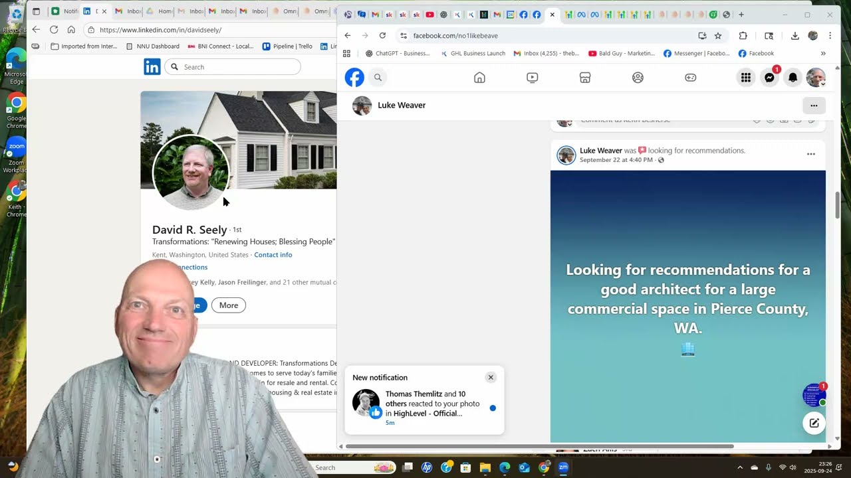
Task: Show hidden system tray icons chevron
Action: pos(740,467)
